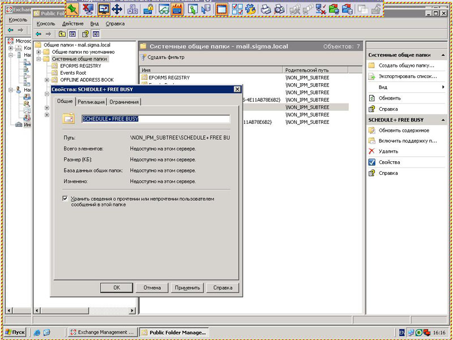Click the Обновить содержимое action
The width and height of the screenshot is (453, 340).
(404, 130)
